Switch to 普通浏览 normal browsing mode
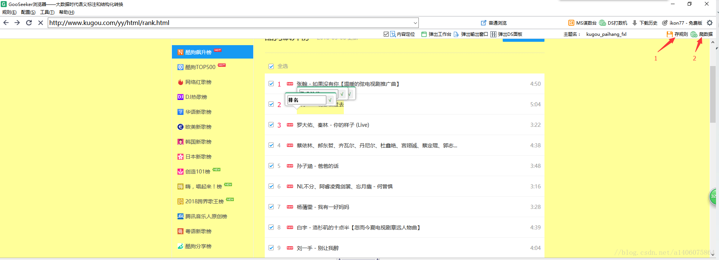The image size is (719, 260). click(494, 23)
